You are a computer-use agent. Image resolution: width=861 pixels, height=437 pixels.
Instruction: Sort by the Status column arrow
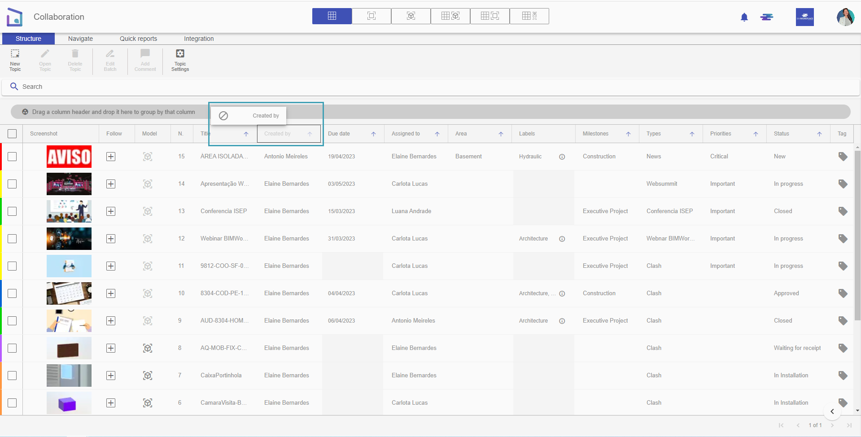pos(819,134)
